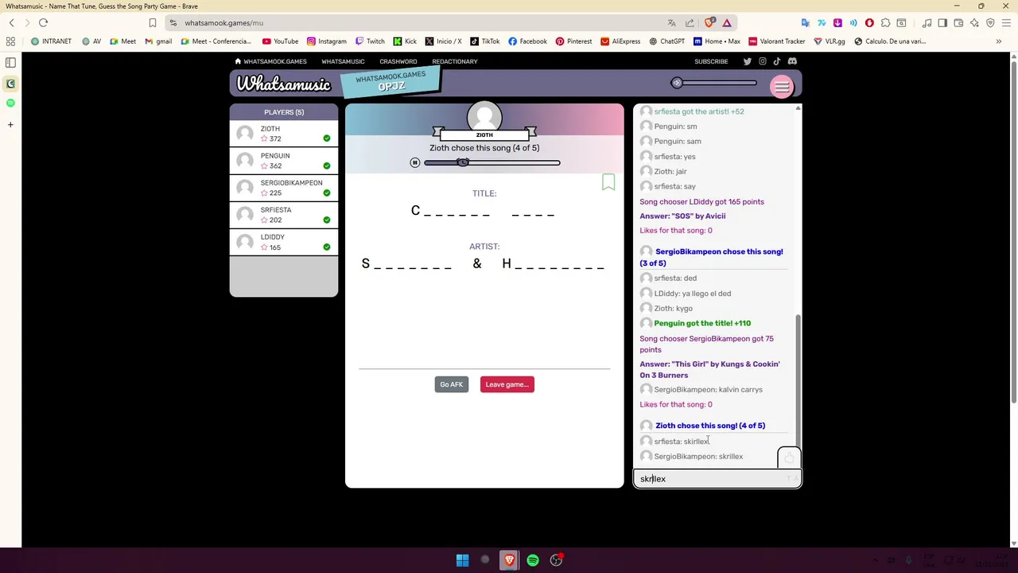Click SUBSCRIBE link
The height and width of the screenshot is (573, 1018).
tap(711, 61)
